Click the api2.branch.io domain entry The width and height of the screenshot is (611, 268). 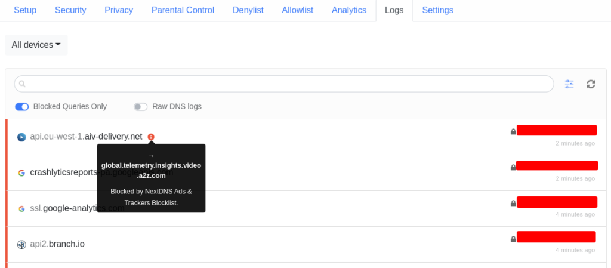(57, 244)
